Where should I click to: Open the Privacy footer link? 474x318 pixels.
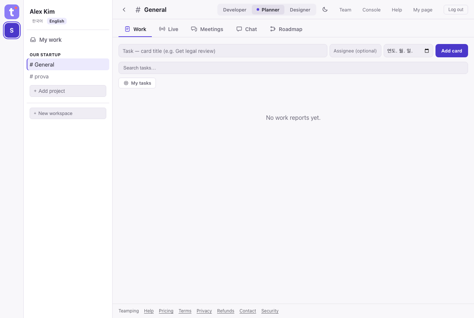tap(204, 311)
